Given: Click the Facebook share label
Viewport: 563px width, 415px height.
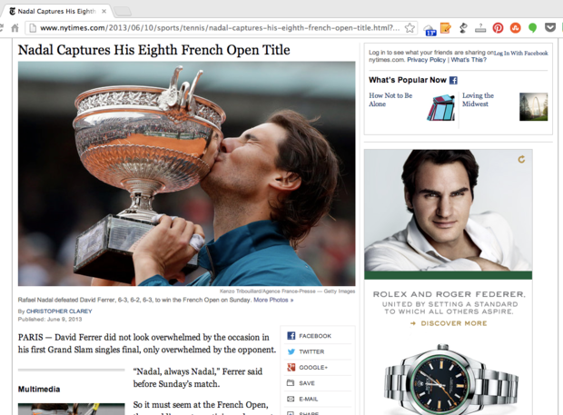Looking at the screenshot, I should point(315,336).
